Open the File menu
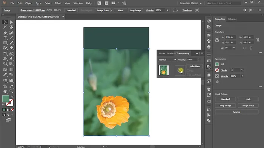Image resolution: width=264 pixels, height=148 pixels. coord(12,3)
